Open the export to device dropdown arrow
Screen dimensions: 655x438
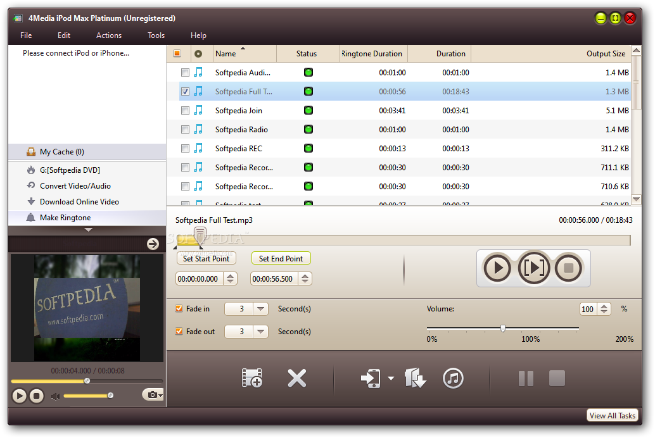(391, 379)
